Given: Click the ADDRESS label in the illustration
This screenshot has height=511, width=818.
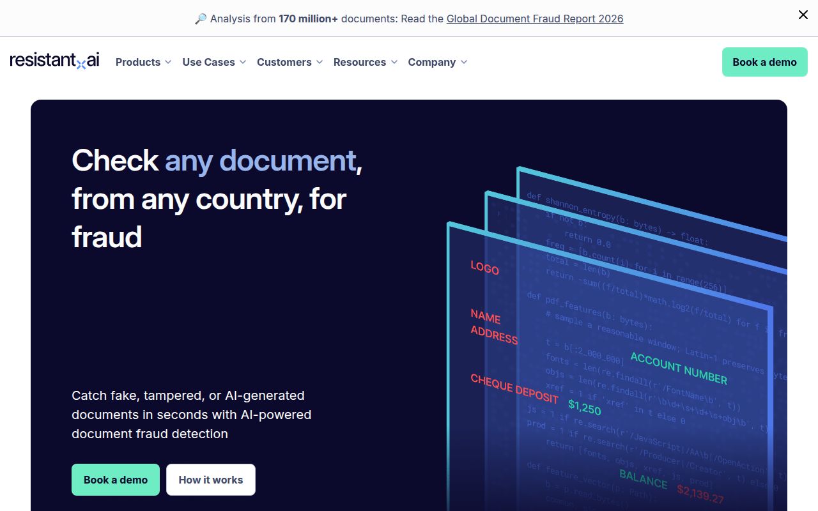Looking at the screenshot, I should click(x=494, y=334).
